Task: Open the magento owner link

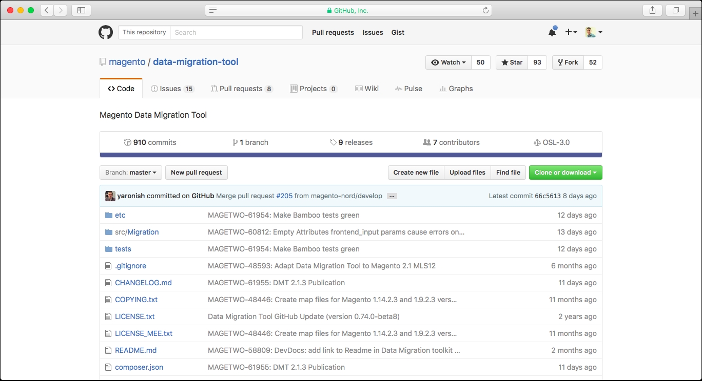Action: (x=127, y=62)
